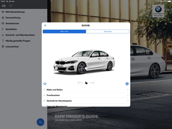Open the Frontleuchten entry
The width and height of the screenshot is (172, 129).
[x=86, y=95]
